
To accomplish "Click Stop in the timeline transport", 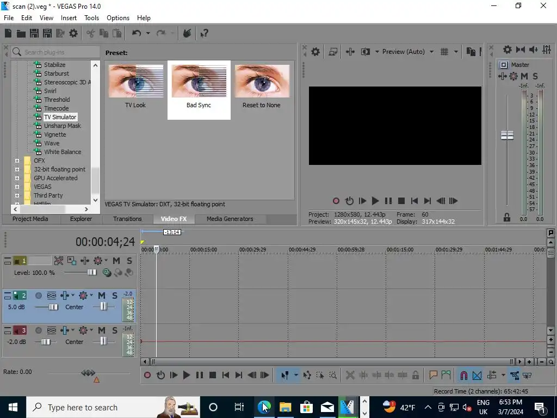I will [213, 376].
